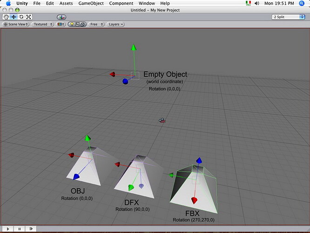Click DFX pyramid's red axis arrow

click(117, 164)
